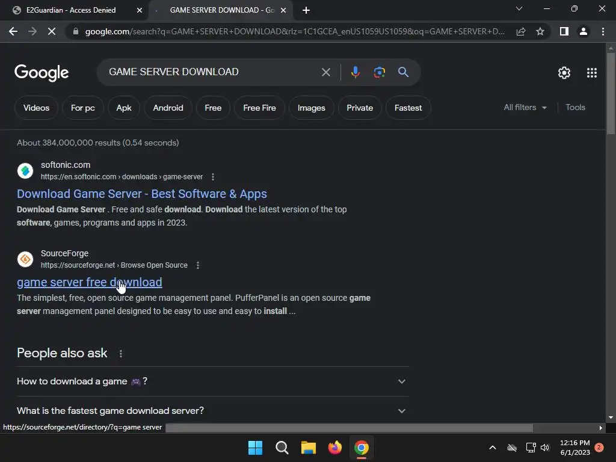Image resolution: width=616 pixels, height=462 pixels.
Task: Launch Firefox from the taskbar
Action: (334, 448)
